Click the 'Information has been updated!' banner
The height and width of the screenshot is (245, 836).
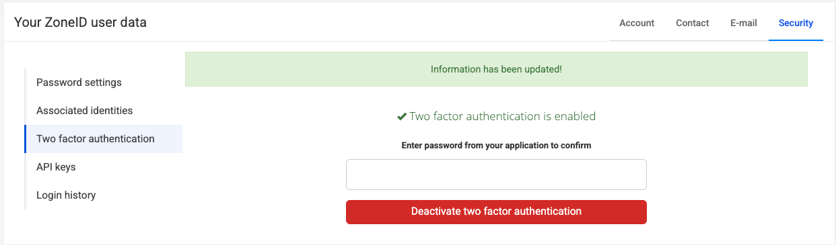coord(496,69)
